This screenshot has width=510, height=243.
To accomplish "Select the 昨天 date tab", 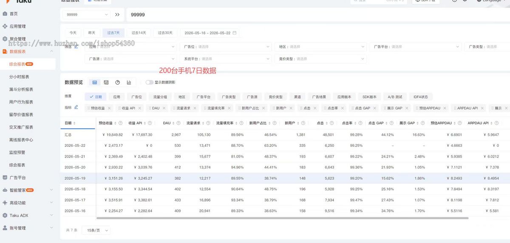I will [x=92, y=32].
